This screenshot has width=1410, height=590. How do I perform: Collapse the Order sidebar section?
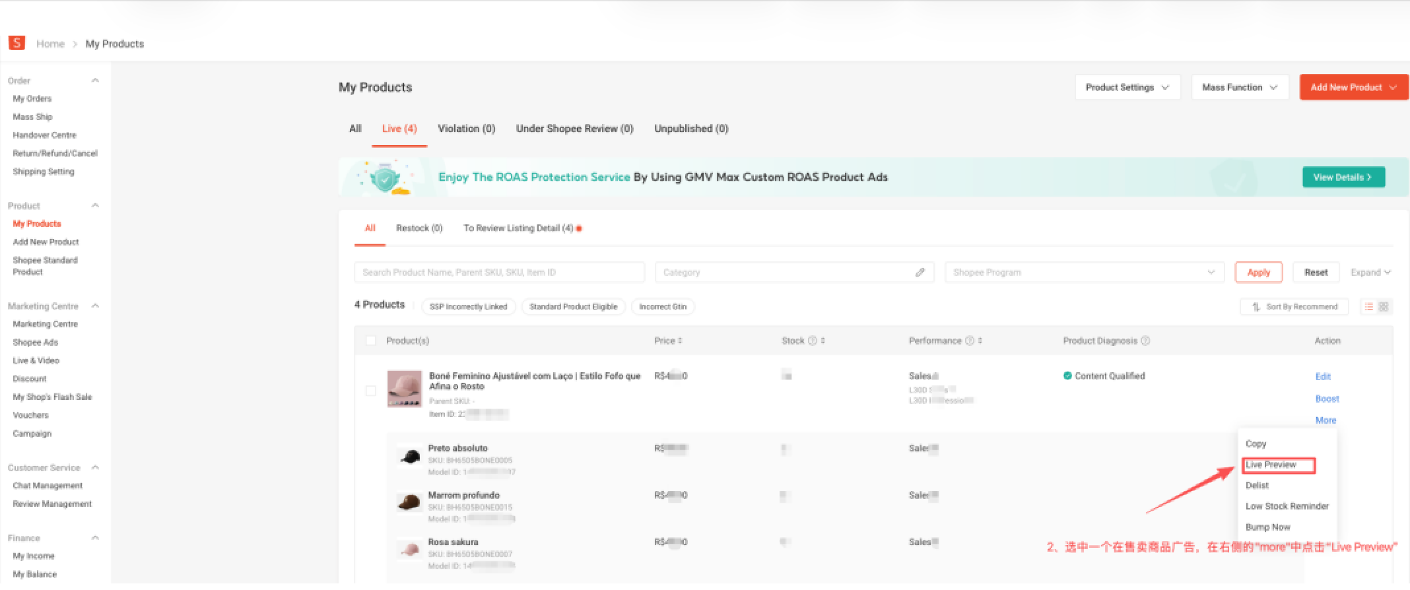tap(95, 81)
